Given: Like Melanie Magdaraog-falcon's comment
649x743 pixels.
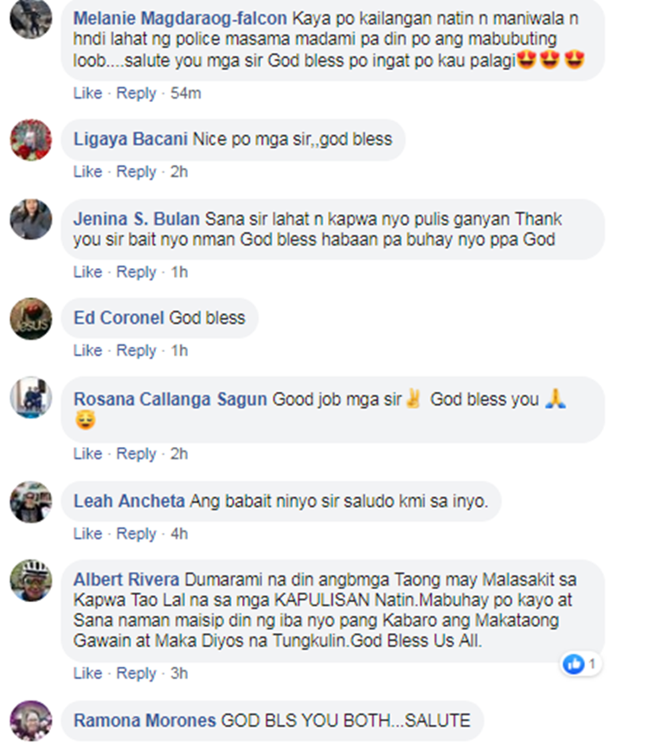Looking at the screenshot, I should pyautogui.click(x=87, y=93).
